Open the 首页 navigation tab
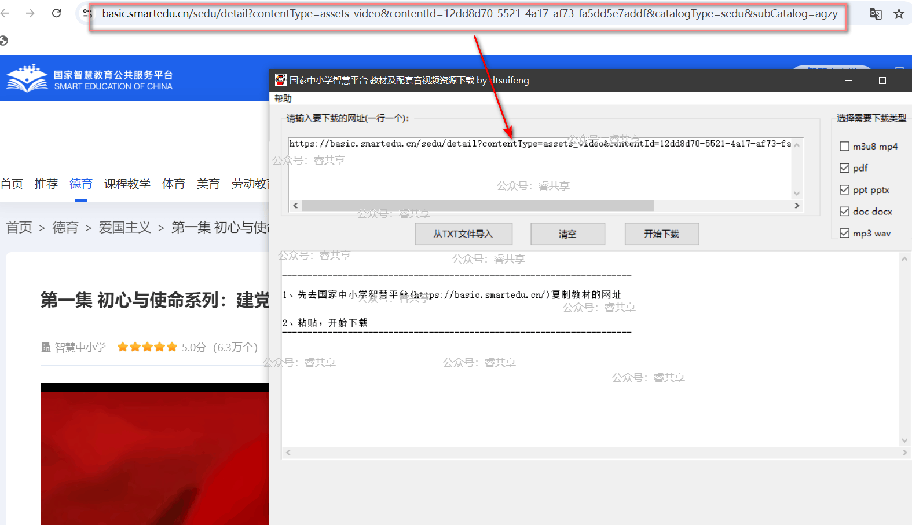The height and width of the screenshot is (525, 912). pyautogui.click(x=12, y=184)
